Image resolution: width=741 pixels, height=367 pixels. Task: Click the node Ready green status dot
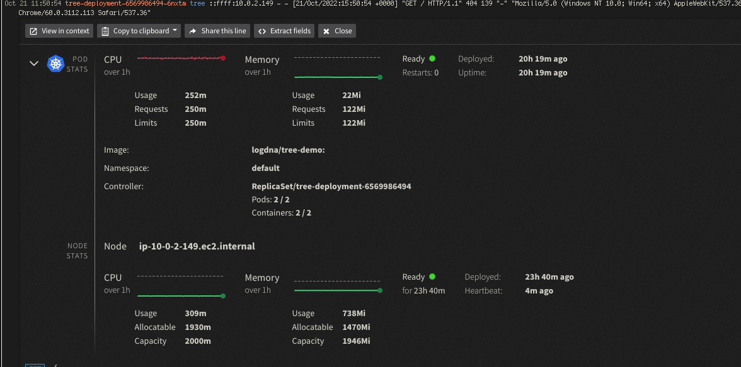(x=432, y=277)
